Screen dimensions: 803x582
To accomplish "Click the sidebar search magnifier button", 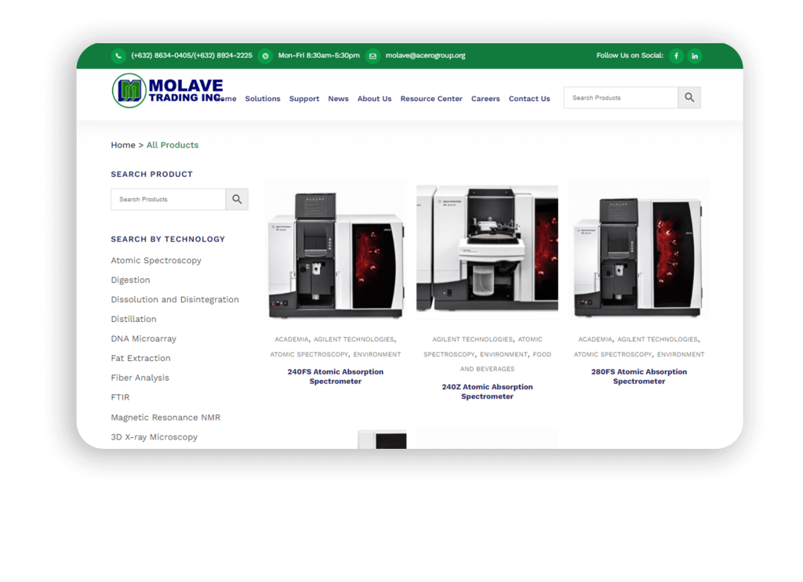I will tap(237, 199).
